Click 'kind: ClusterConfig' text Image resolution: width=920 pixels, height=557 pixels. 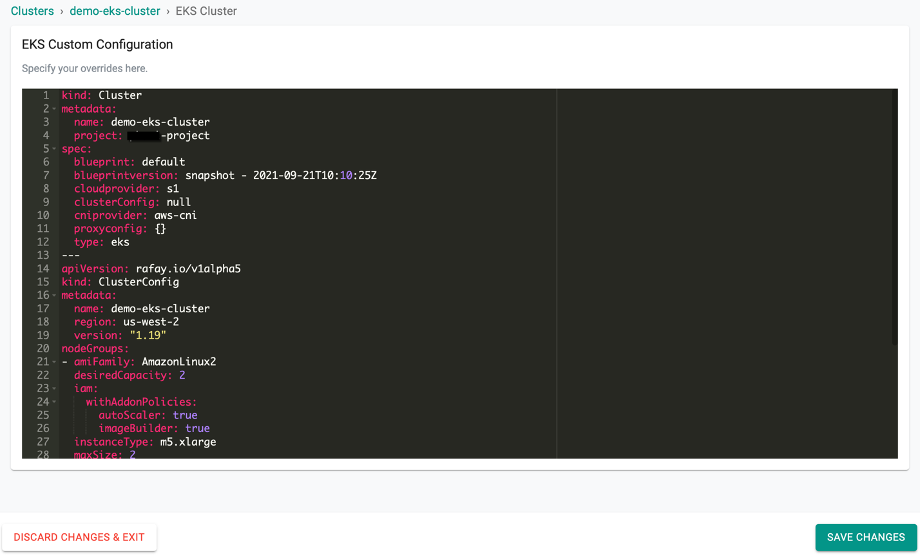pos(120,283)
